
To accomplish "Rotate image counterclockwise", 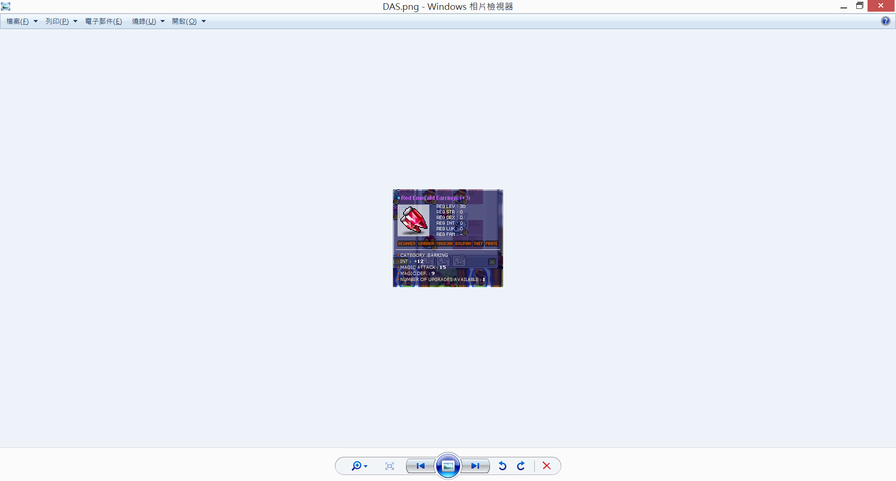I will (503, 466).
